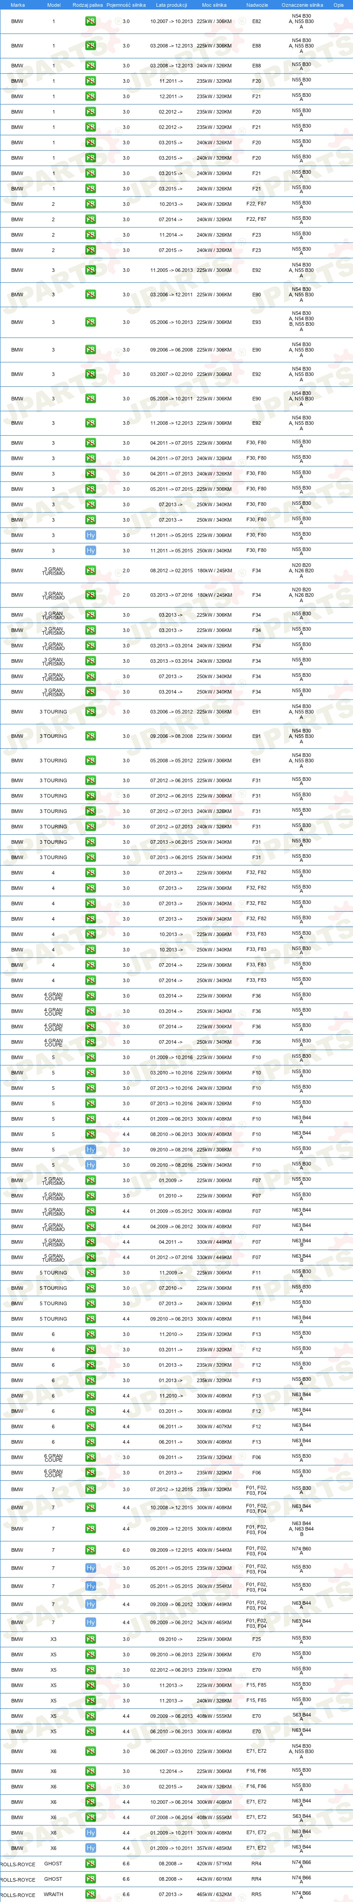Select the power cell 442kW / 601KM

tap(214, 1880)
